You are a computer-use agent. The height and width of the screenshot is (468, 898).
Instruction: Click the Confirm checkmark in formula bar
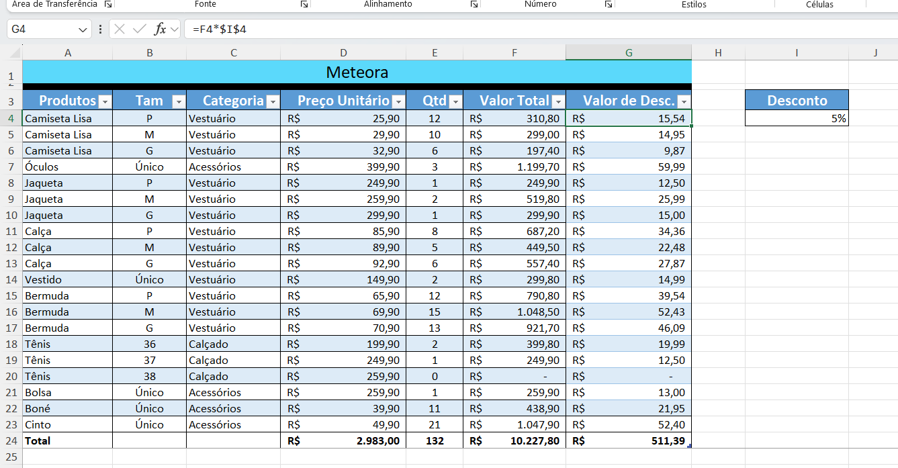click(140, 29)
